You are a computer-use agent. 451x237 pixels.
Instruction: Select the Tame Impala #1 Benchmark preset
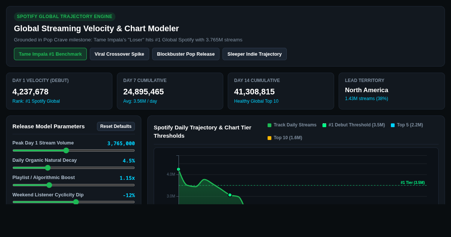click(50, 54)
